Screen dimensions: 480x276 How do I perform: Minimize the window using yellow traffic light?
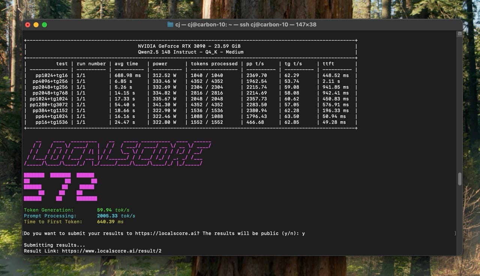coord(36,24)
